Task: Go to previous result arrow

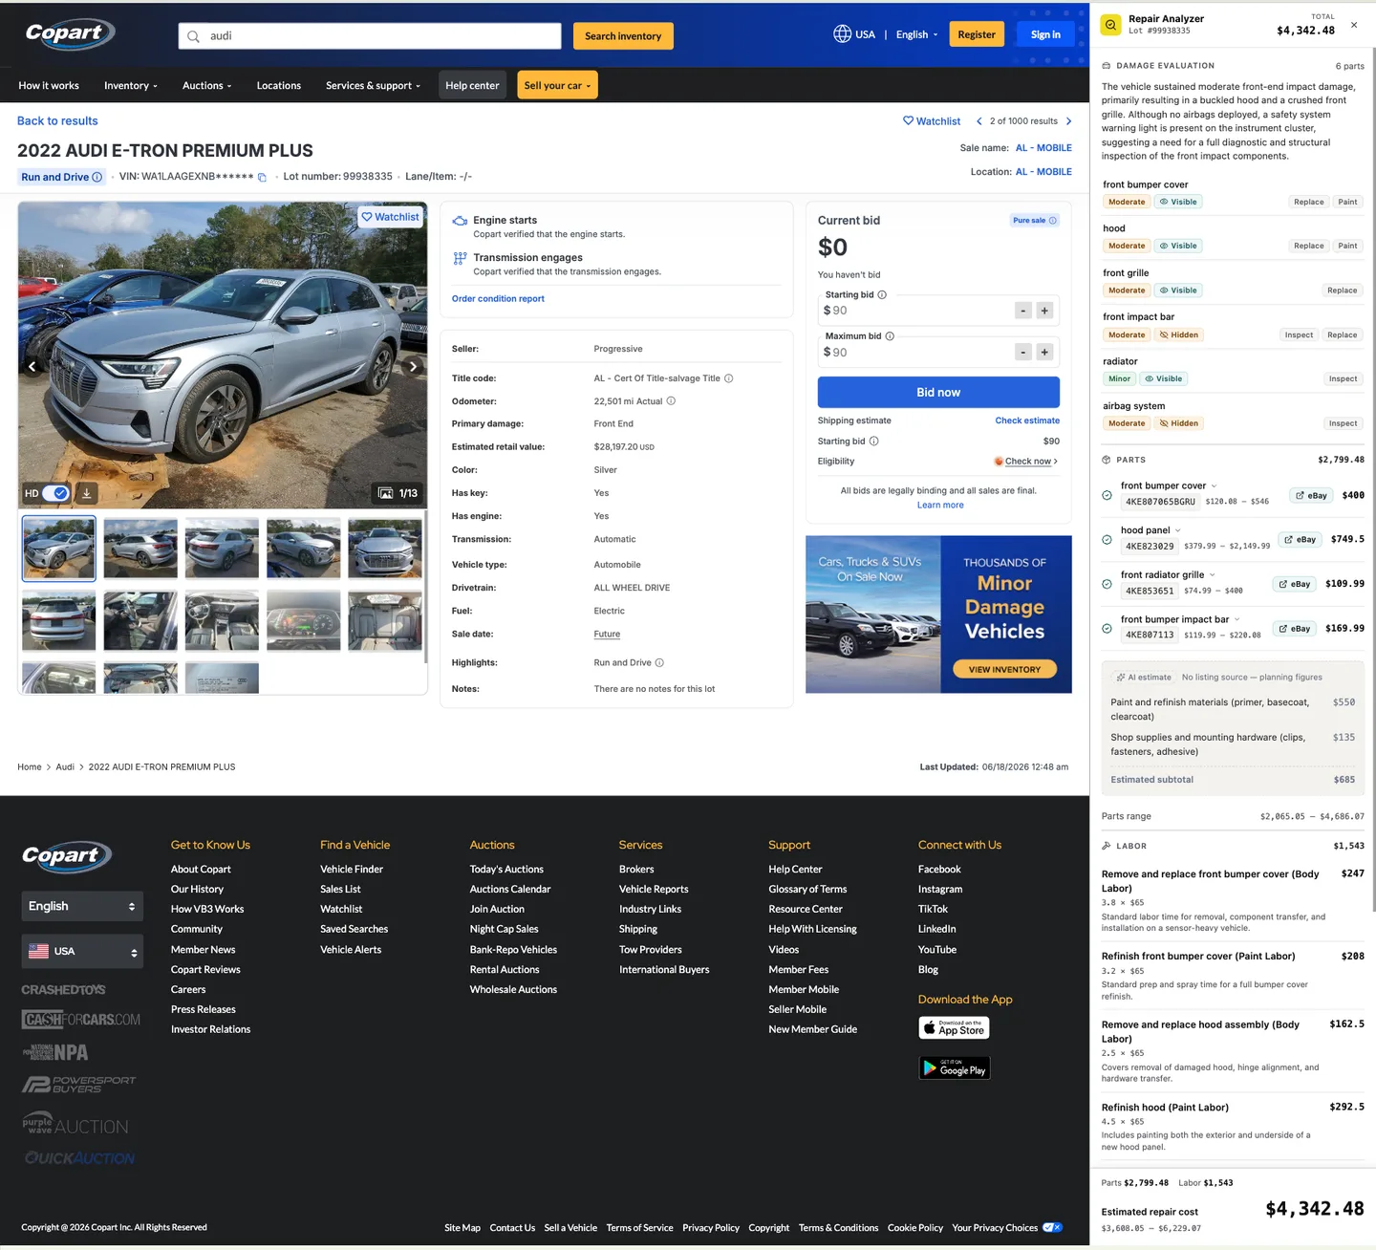Action: (979, 121)
